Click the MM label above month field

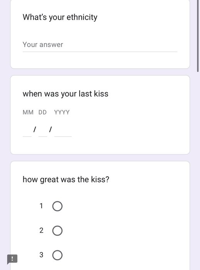tap(28, 112)
